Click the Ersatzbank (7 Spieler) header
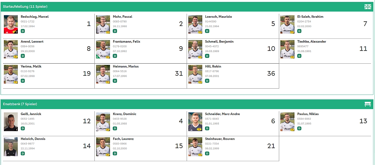Screen dimensions: 375x165 tap(20, 104)
